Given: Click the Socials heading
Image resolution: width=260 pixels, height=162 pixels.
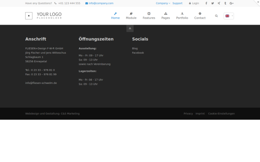Looking at the screenshot, I should (140, 39).
